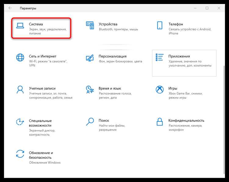Click the Обновление и безопасность sync arrows icon
Screen dimensions: 229x182
(x=20, y=154)
